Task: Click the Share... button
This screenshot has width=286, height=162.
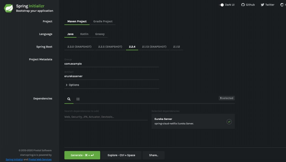Action: click(x=154, y=155)
